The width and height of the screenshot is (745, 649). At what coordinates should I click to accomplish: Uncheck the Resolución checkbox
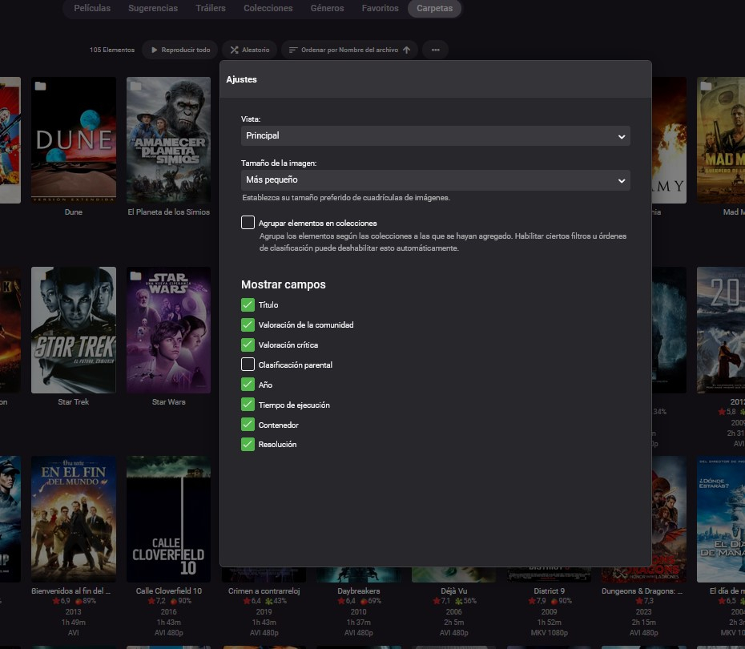[248, 444]
